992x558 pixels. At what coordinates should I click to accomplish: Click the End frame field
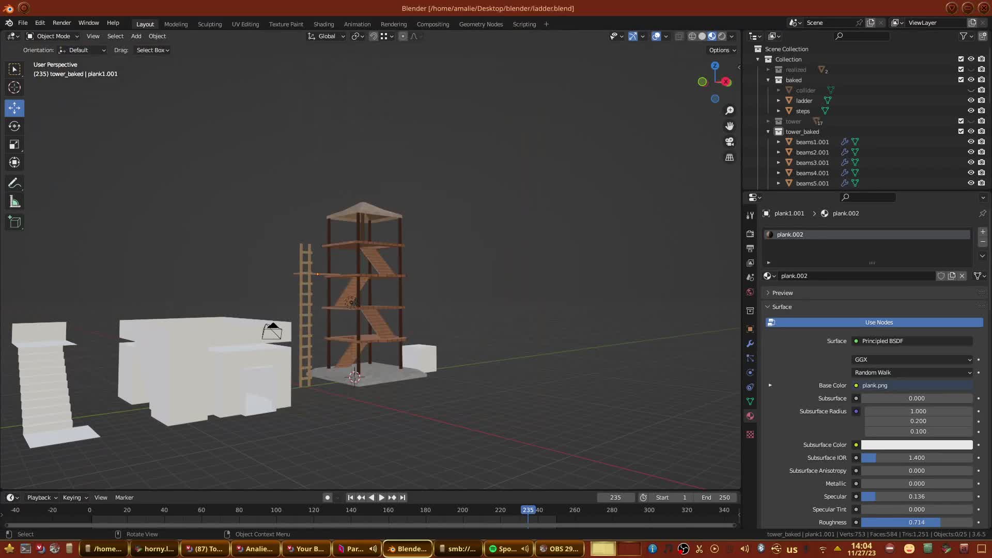click(716, 498)
